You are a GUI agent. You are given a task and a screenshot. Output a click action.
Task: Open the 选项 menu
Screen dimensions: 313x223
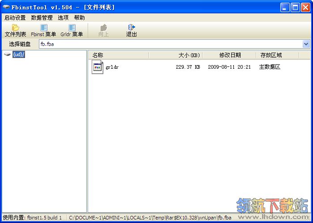pos(63,18)
